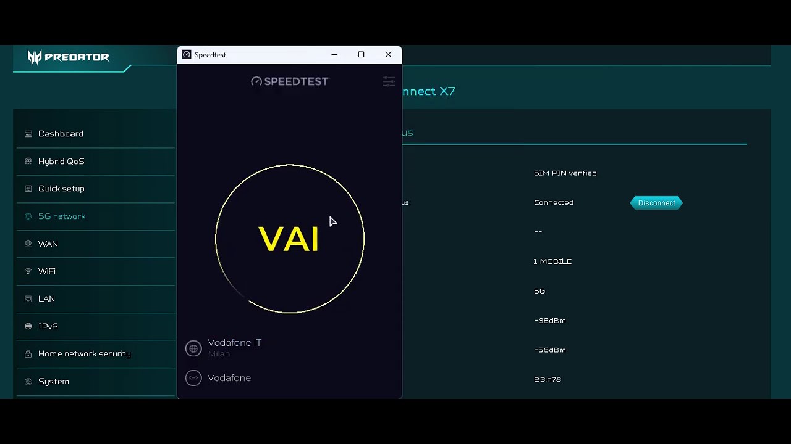Viewport: 791px width, 444px height.
Task: Click the 'B3,n78' band value
Action: (x=548, y=380)
